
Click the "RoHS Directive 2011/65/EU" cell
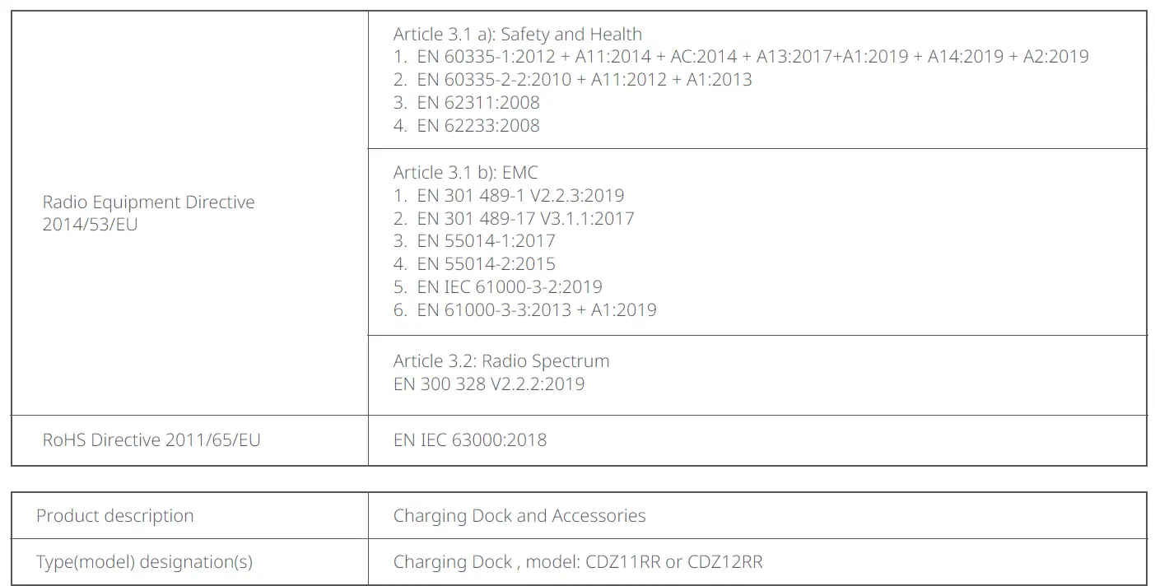click(151, 440)
